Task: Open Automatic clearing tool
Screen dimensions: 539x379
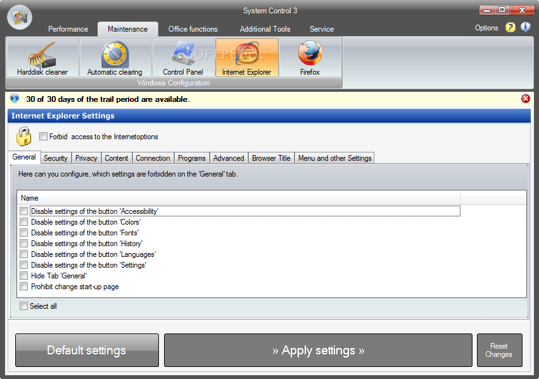Action: (115, 58)
